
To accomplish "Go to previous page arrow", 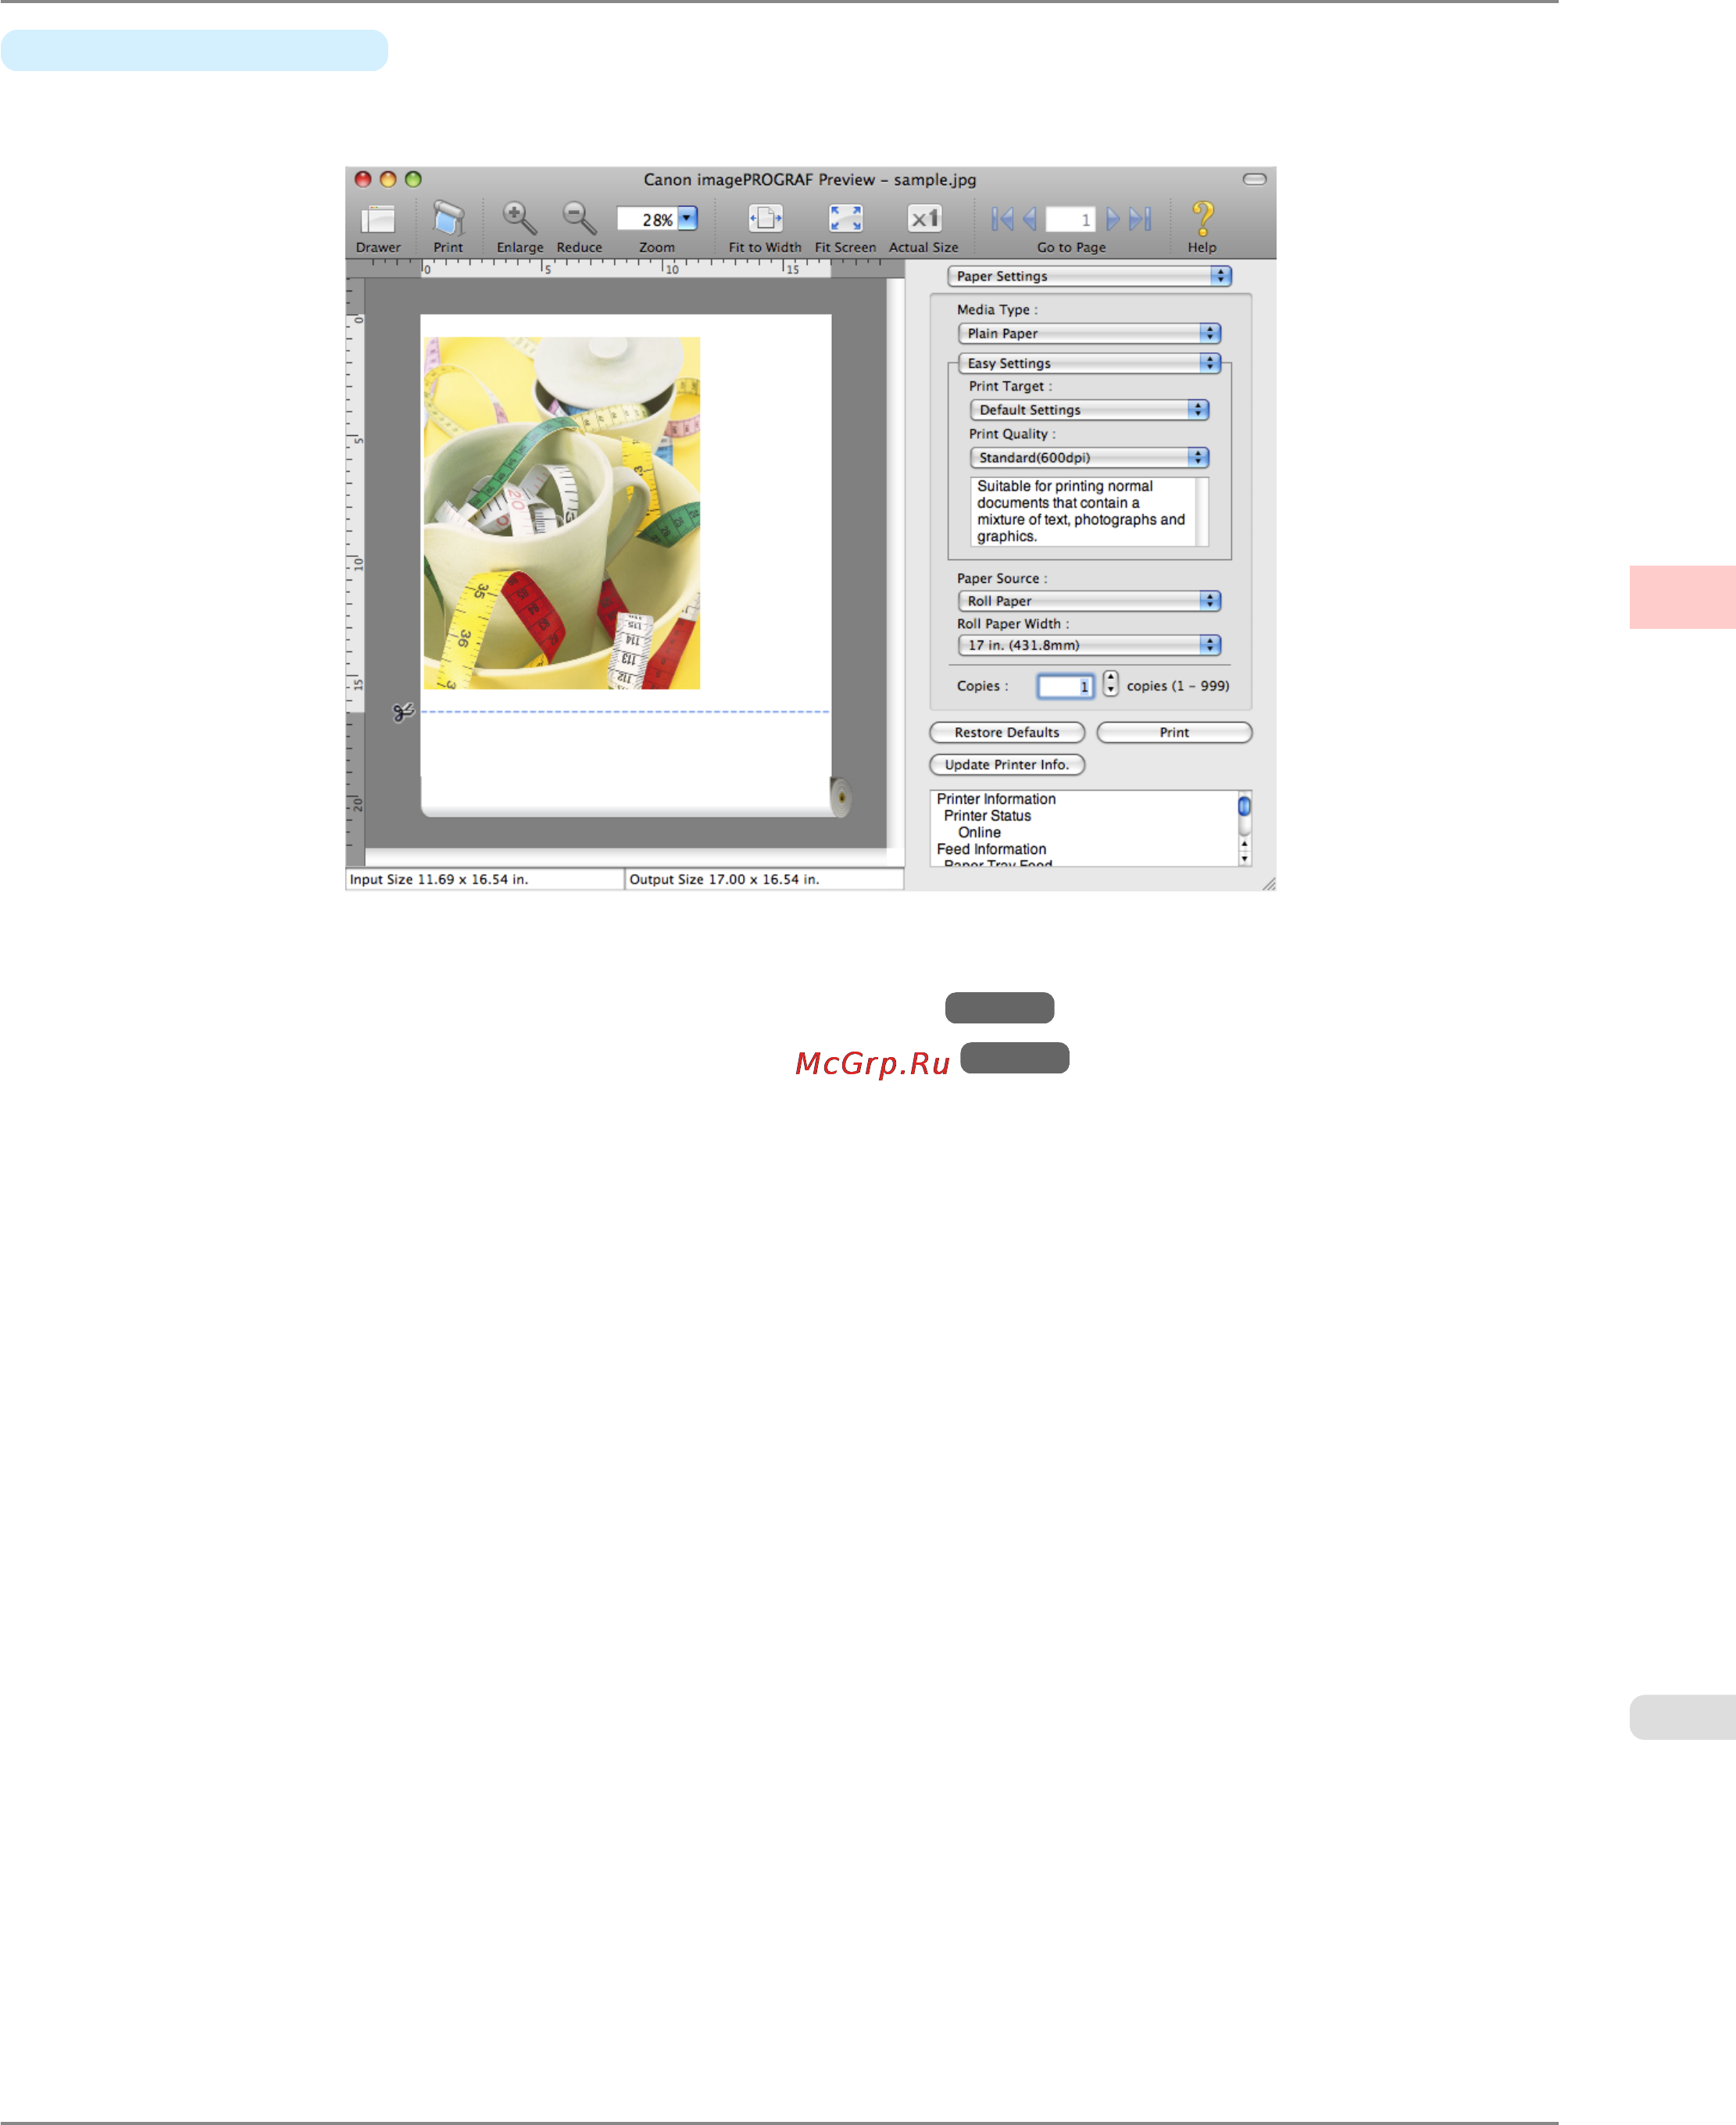I will coord(1029,219).
